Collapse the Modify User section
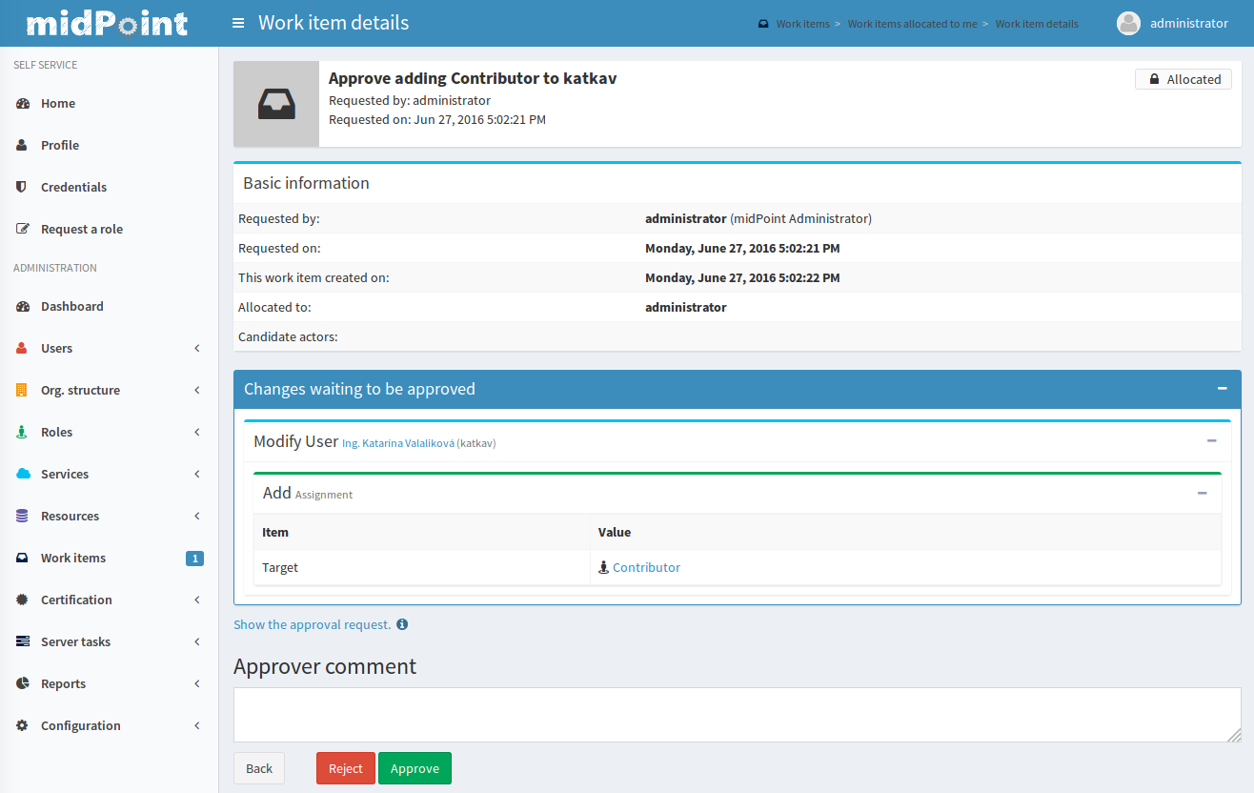 tap(1211, 441)
